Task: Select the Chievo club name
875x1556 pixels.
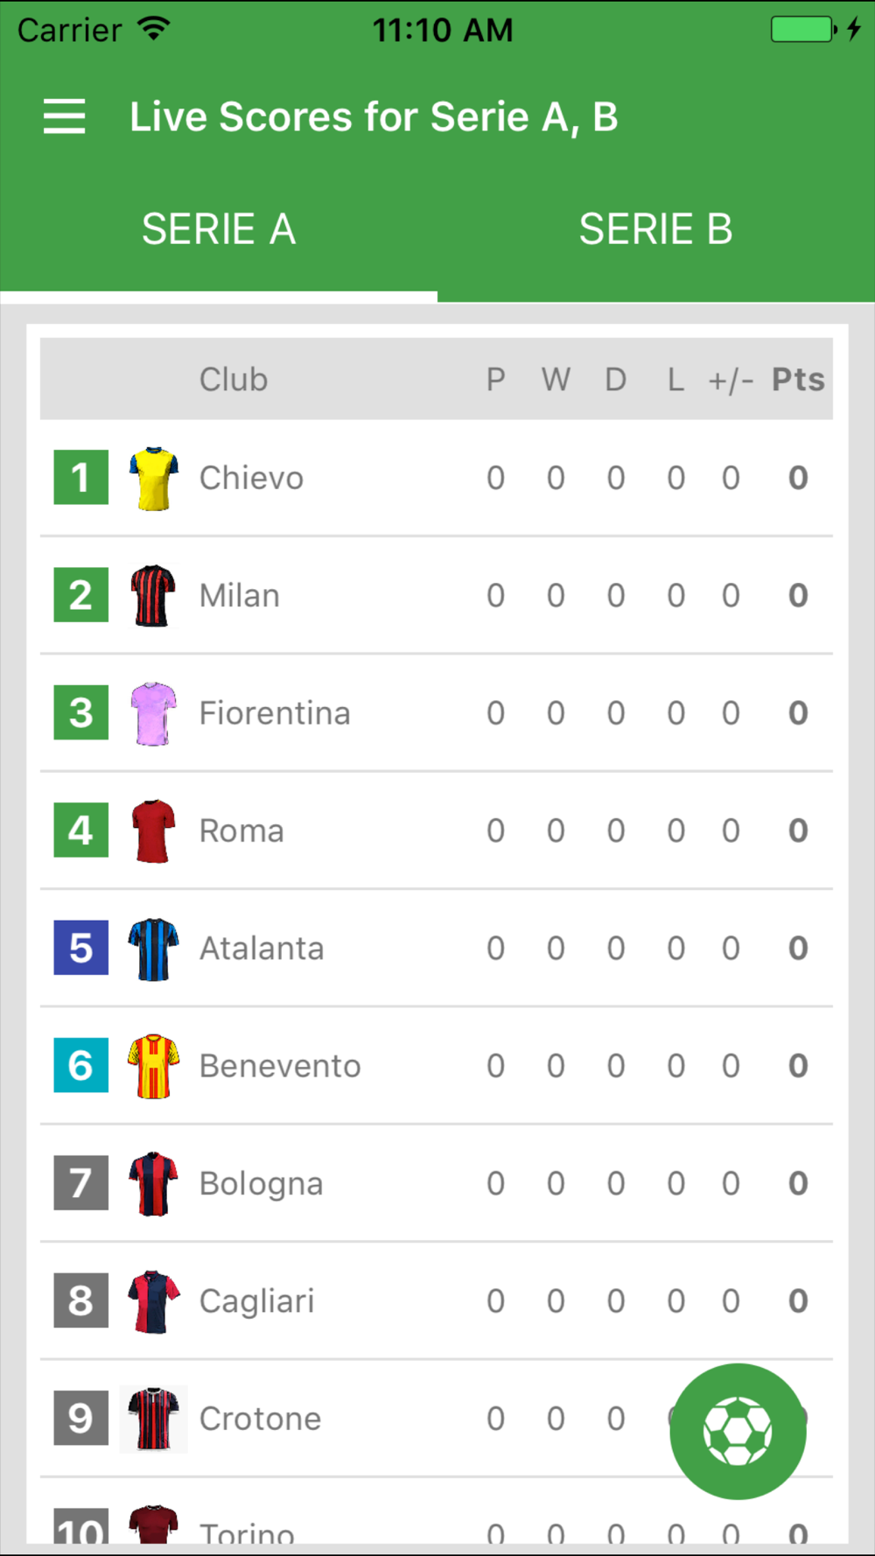Action: click(251, 479)
